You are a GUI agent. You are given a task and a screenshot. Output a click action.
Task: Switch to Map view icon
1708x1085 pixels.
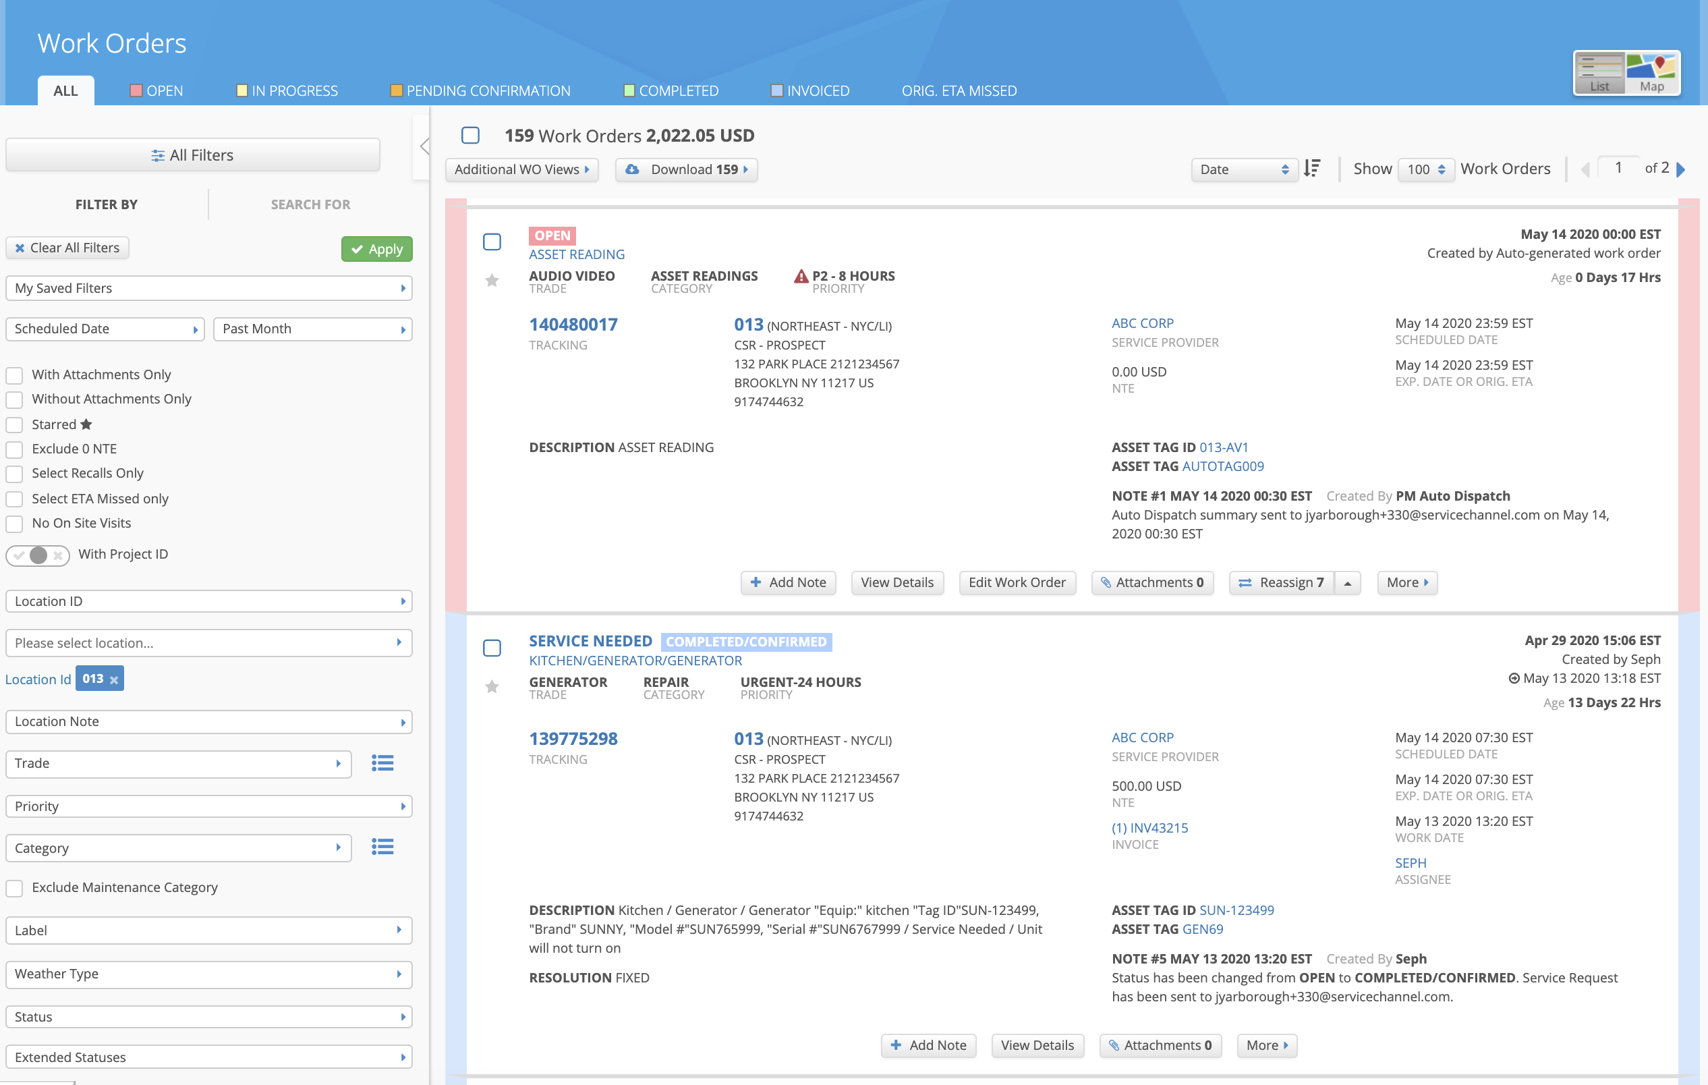point(1652,72)
